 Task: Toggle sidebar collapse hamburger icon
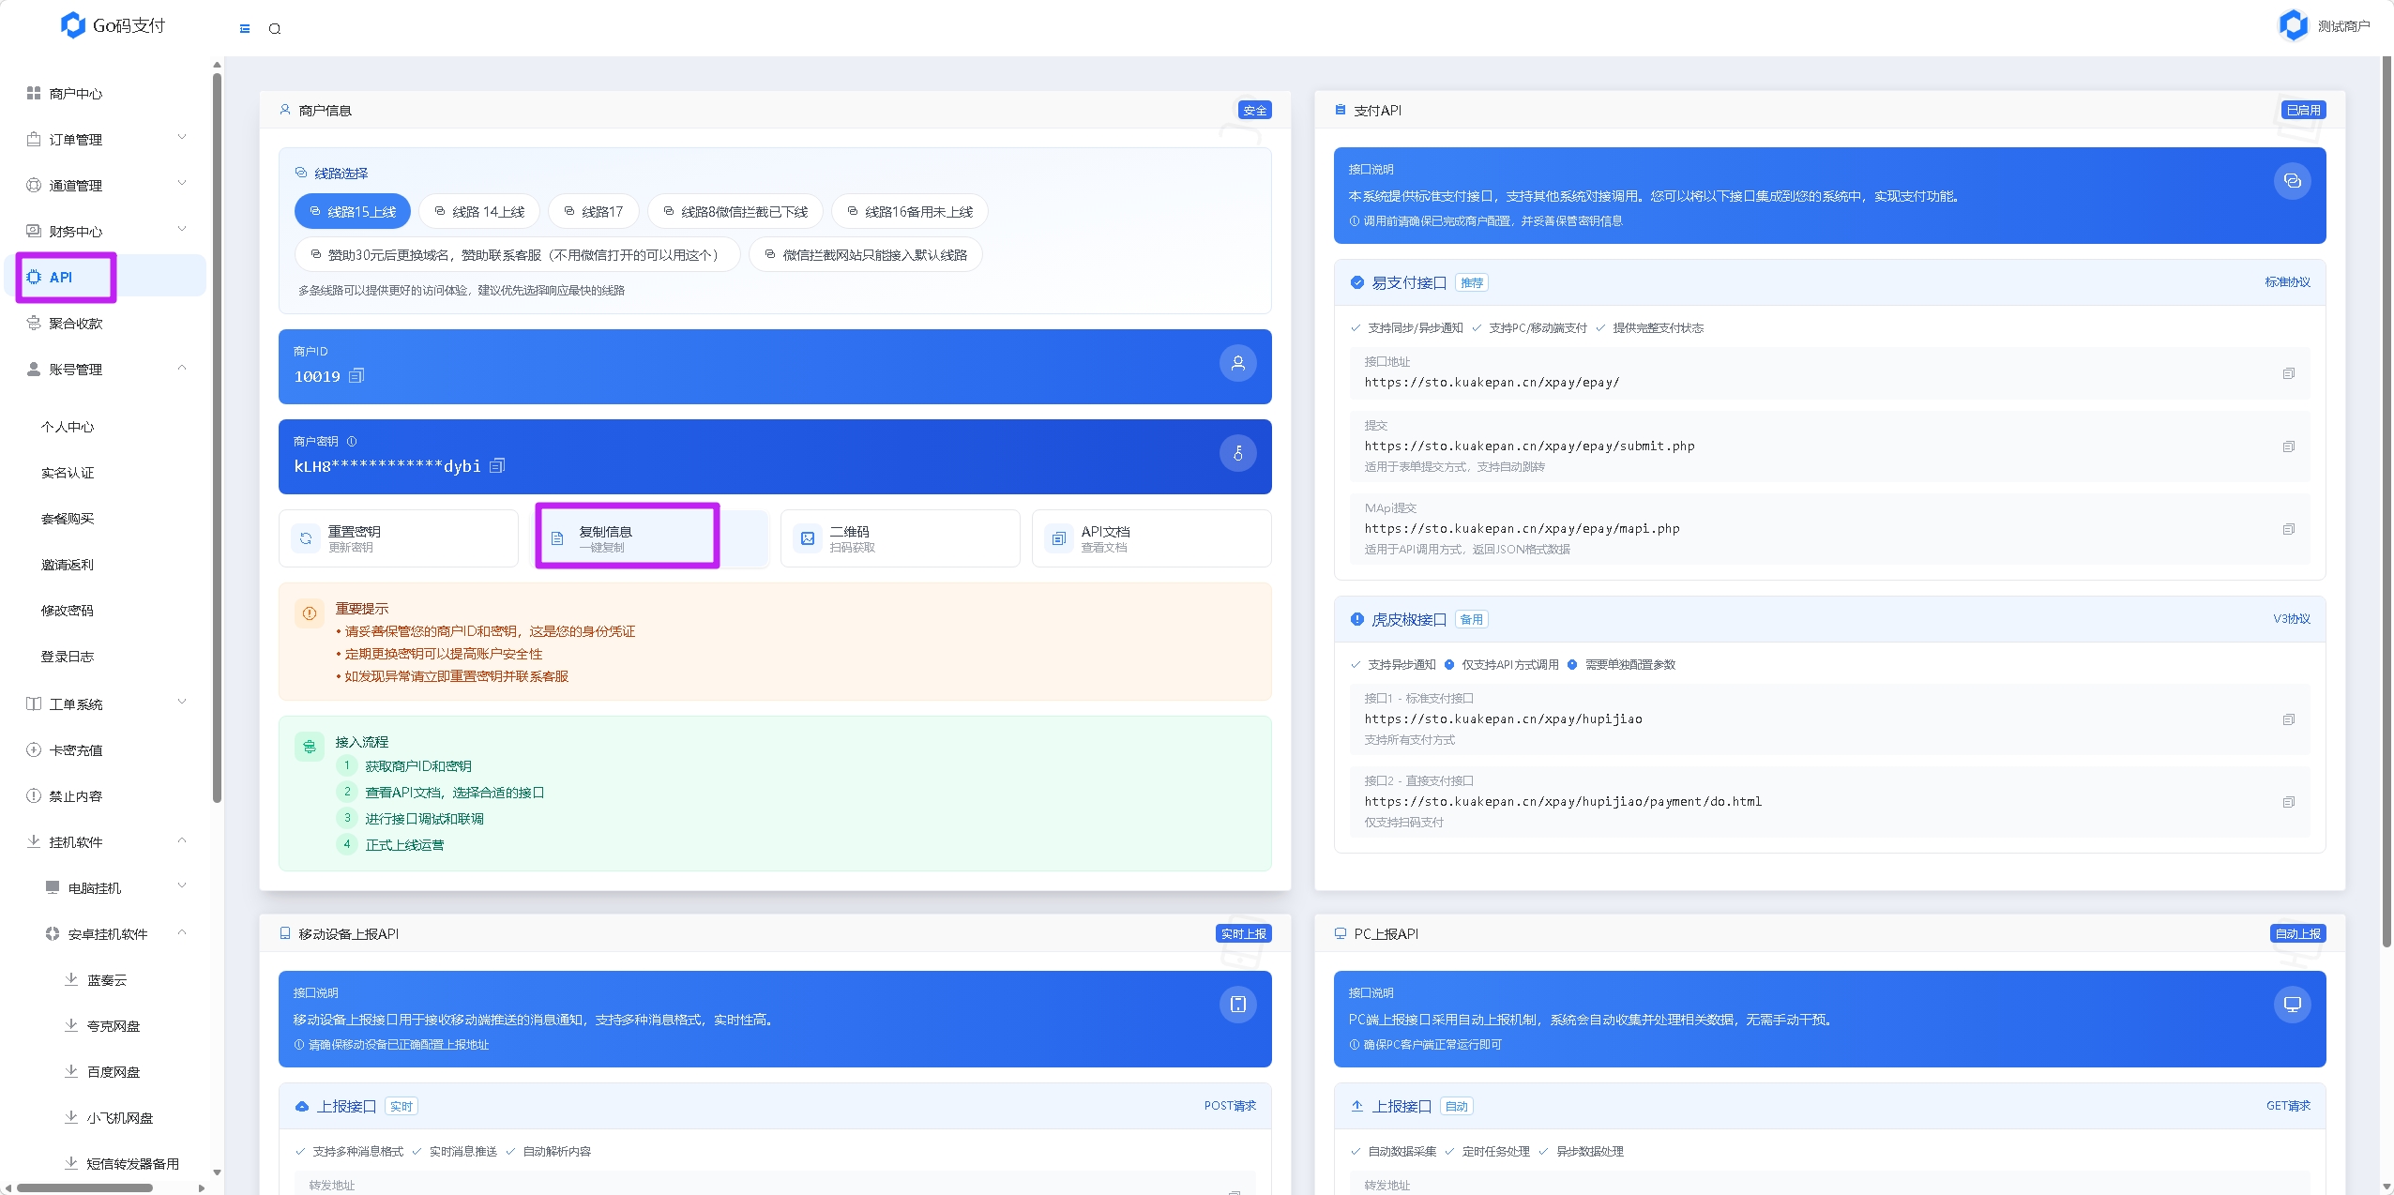[x=245, y=28]
